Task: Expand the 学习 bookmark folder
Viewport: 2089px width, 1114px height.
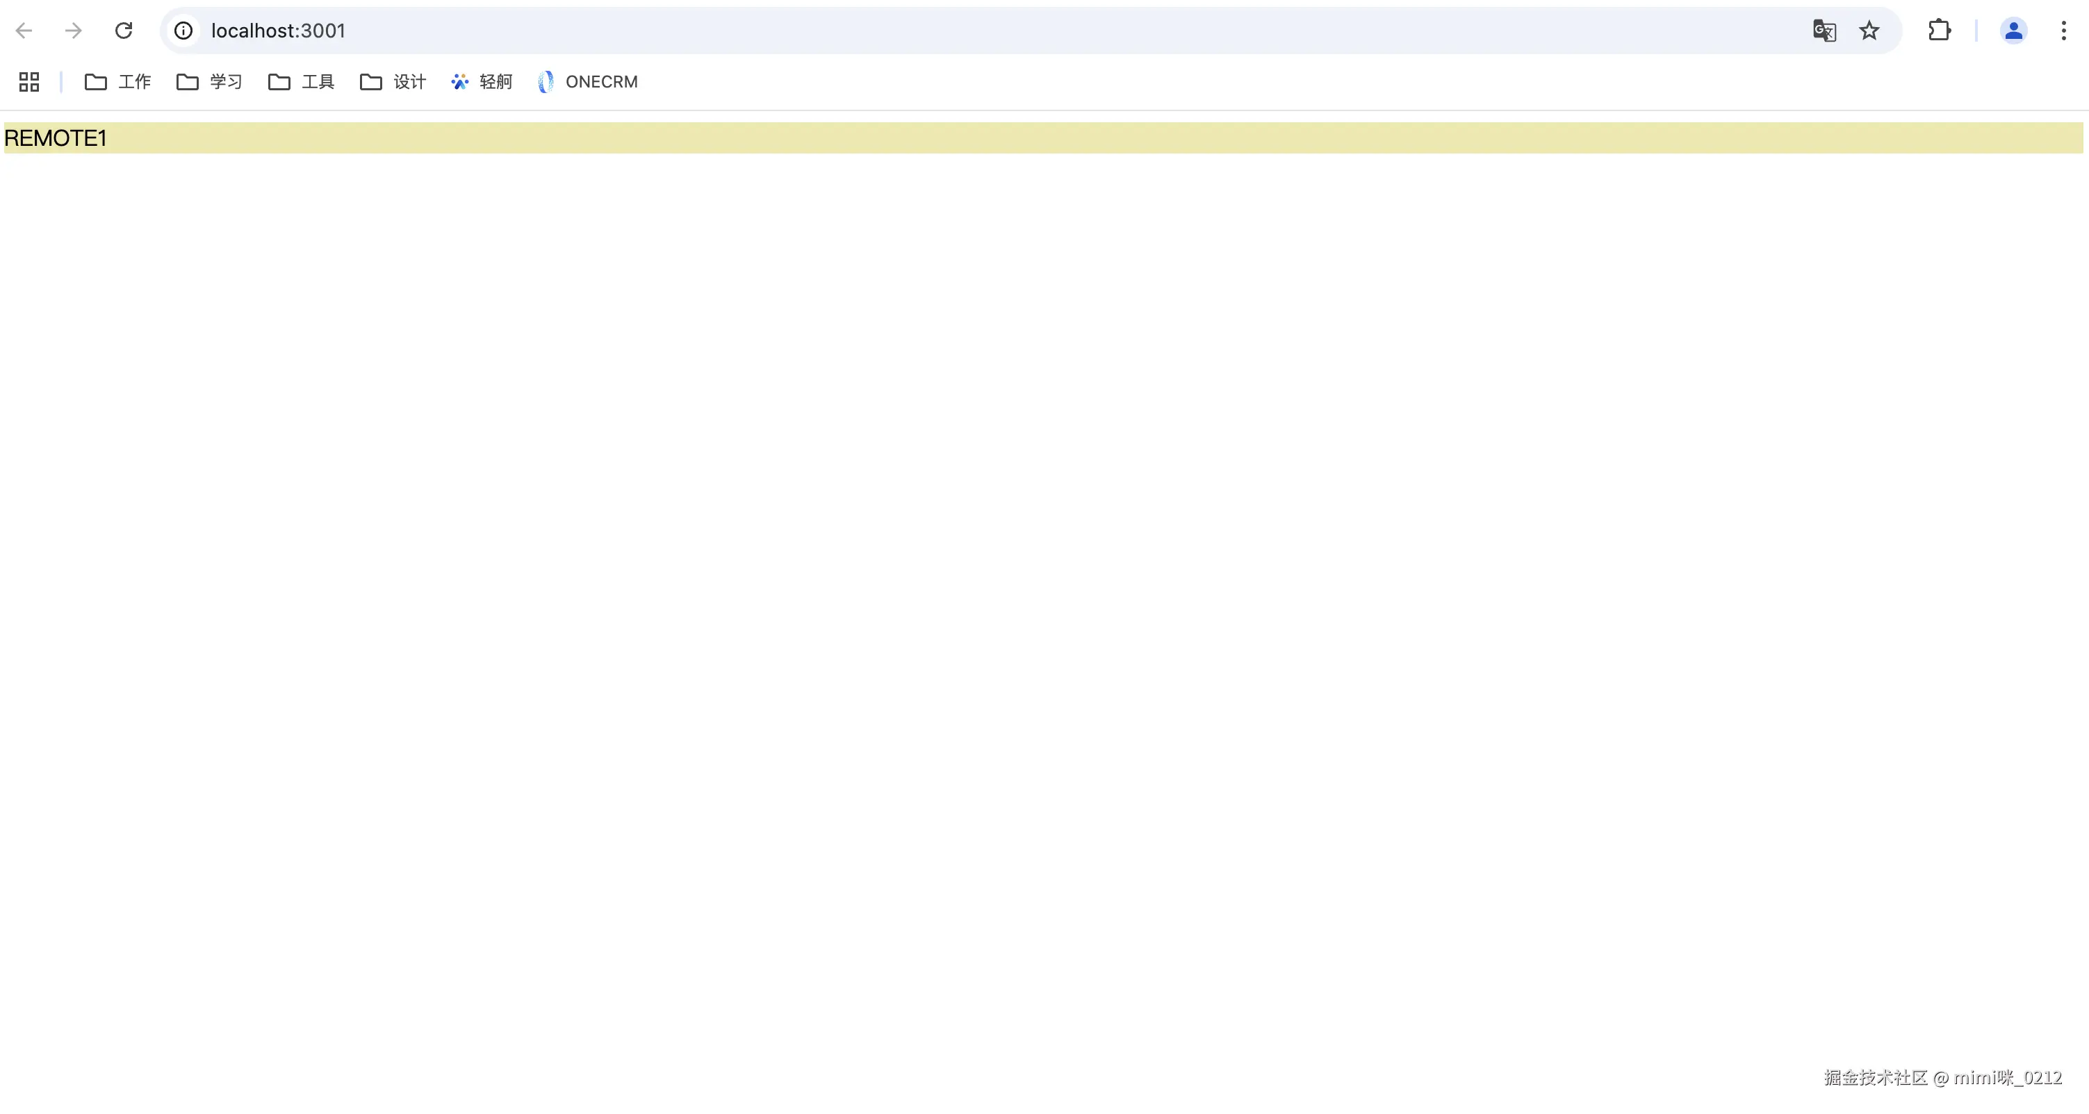Action: coord(210,82)
